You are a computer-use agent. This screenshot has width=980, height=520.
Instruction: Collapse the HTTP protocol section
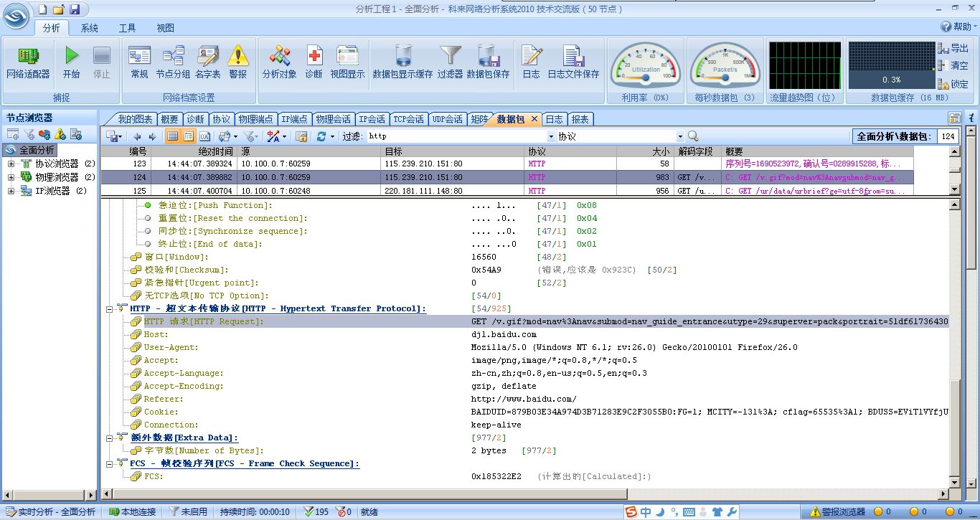click(x=110, y=309)
